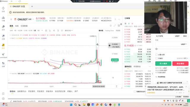Open the 历史委托 tab

(32, 91)
